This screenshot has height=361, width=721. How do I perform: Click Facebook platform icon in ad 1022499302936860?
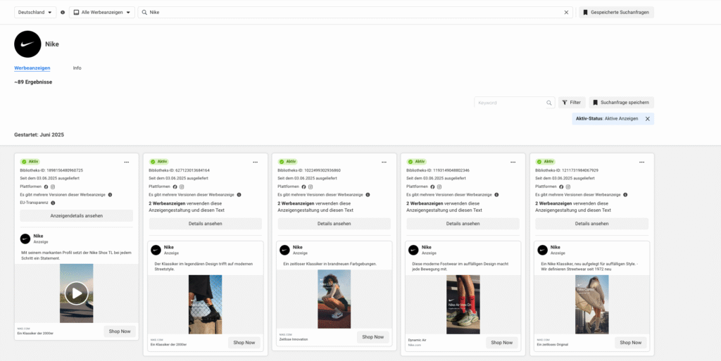[x=303, y=186]
